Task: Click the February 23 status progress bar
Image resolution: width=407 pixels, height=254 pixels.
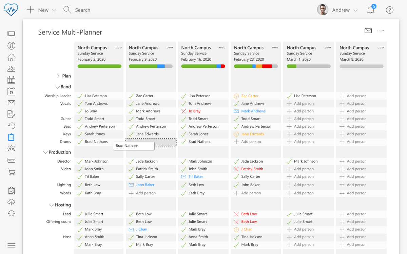Action: pos(256,66)
